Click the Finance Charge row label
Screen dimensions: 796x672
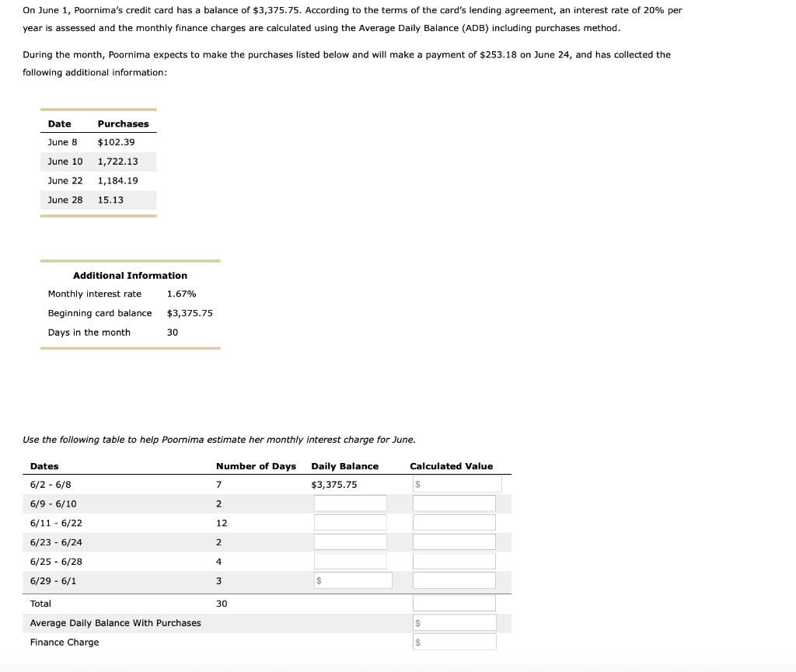tap(65, 642)
